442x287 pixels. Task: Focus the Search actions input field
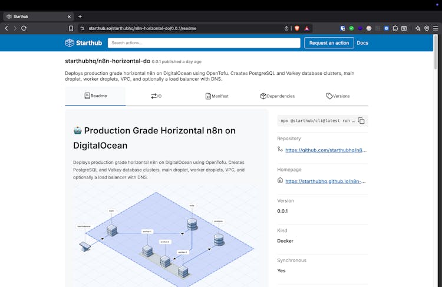(x=204, y=43)
